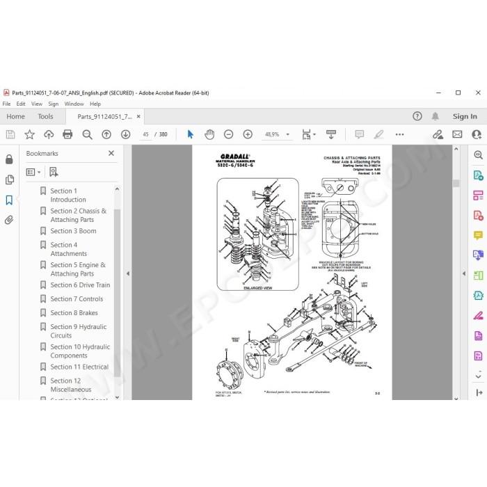The height and width of the screenshot is (487, 487).
Task: Jump to Section 4 Attachments bookmark
Action: [69, 249]
